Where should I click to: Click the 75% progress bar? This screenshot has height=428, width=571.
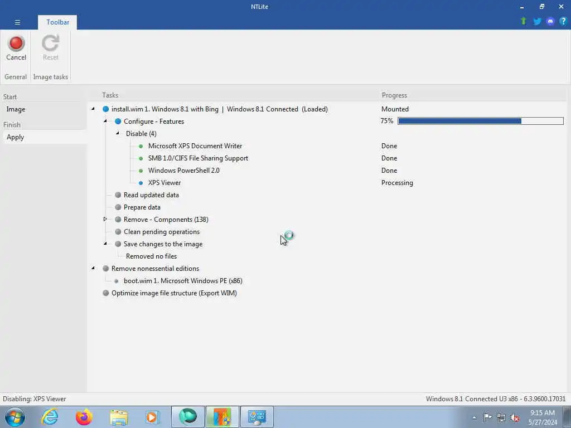pyautogui.click(x=480, y=121)
